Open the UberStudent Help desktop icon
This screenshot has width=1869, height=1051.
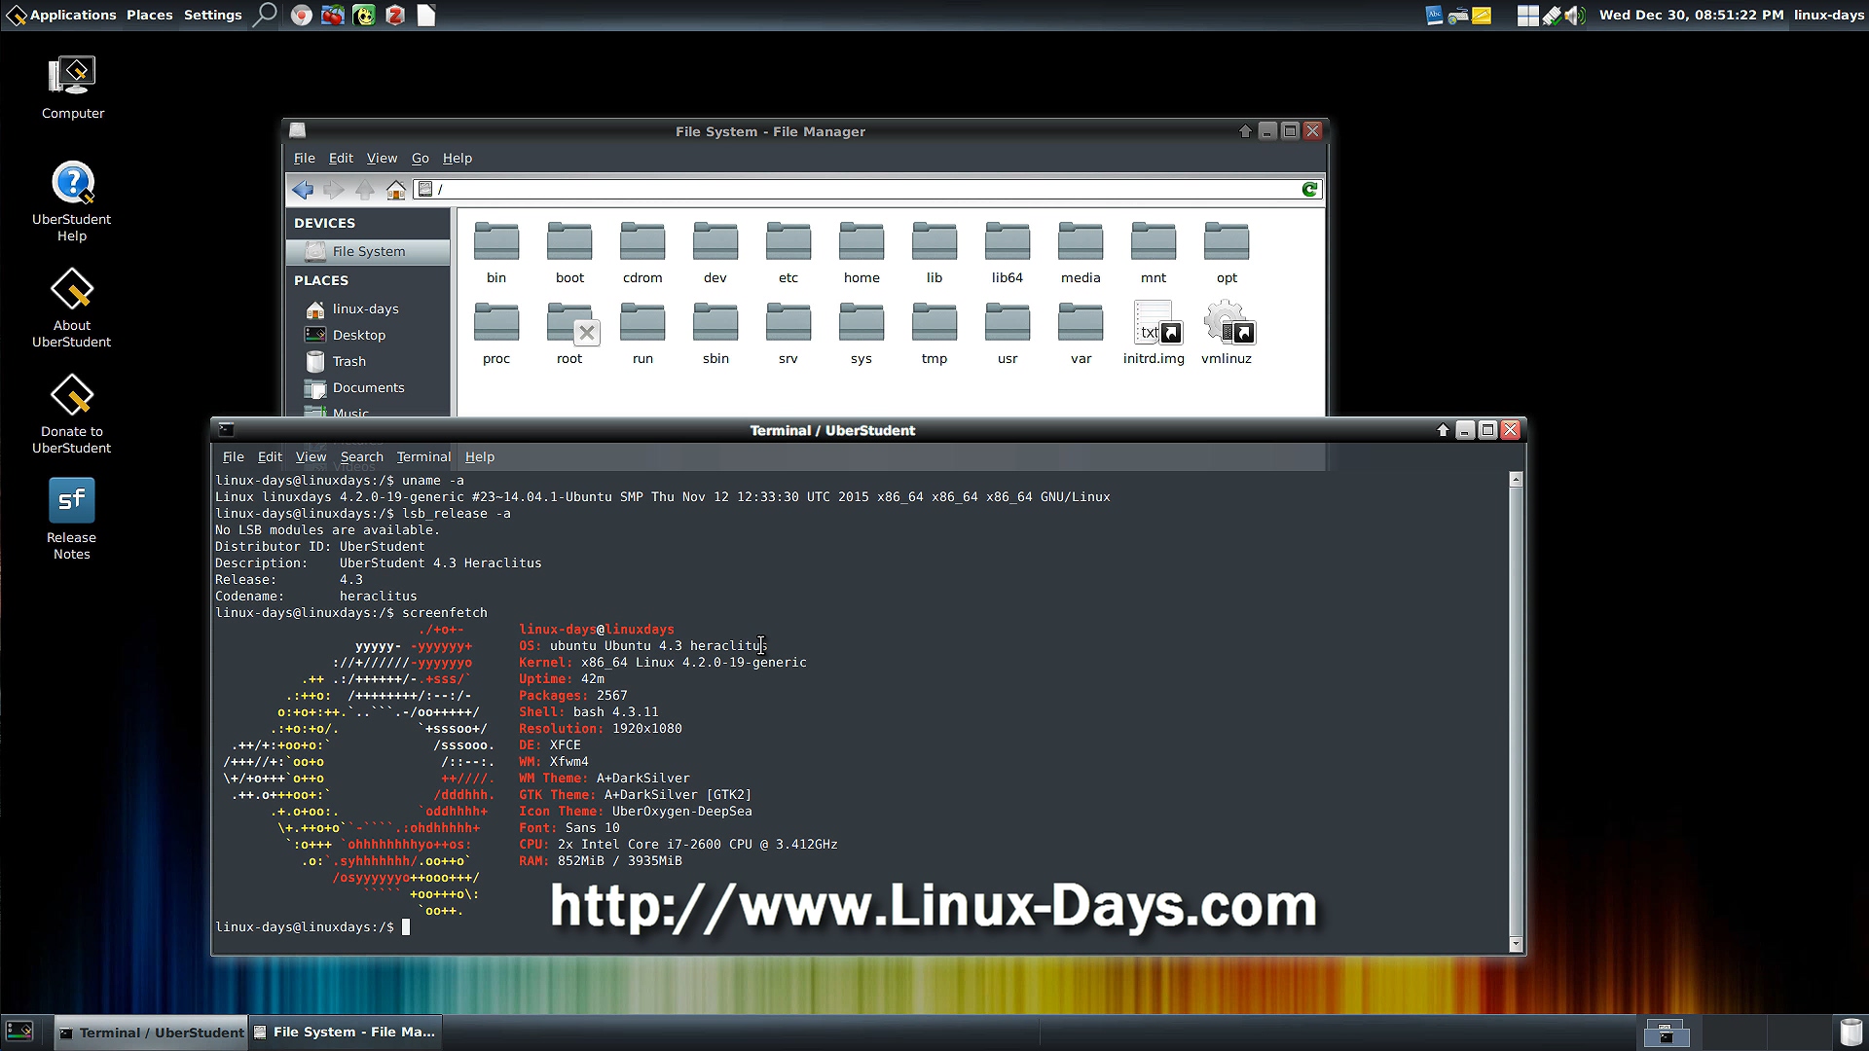click(72, 201)
